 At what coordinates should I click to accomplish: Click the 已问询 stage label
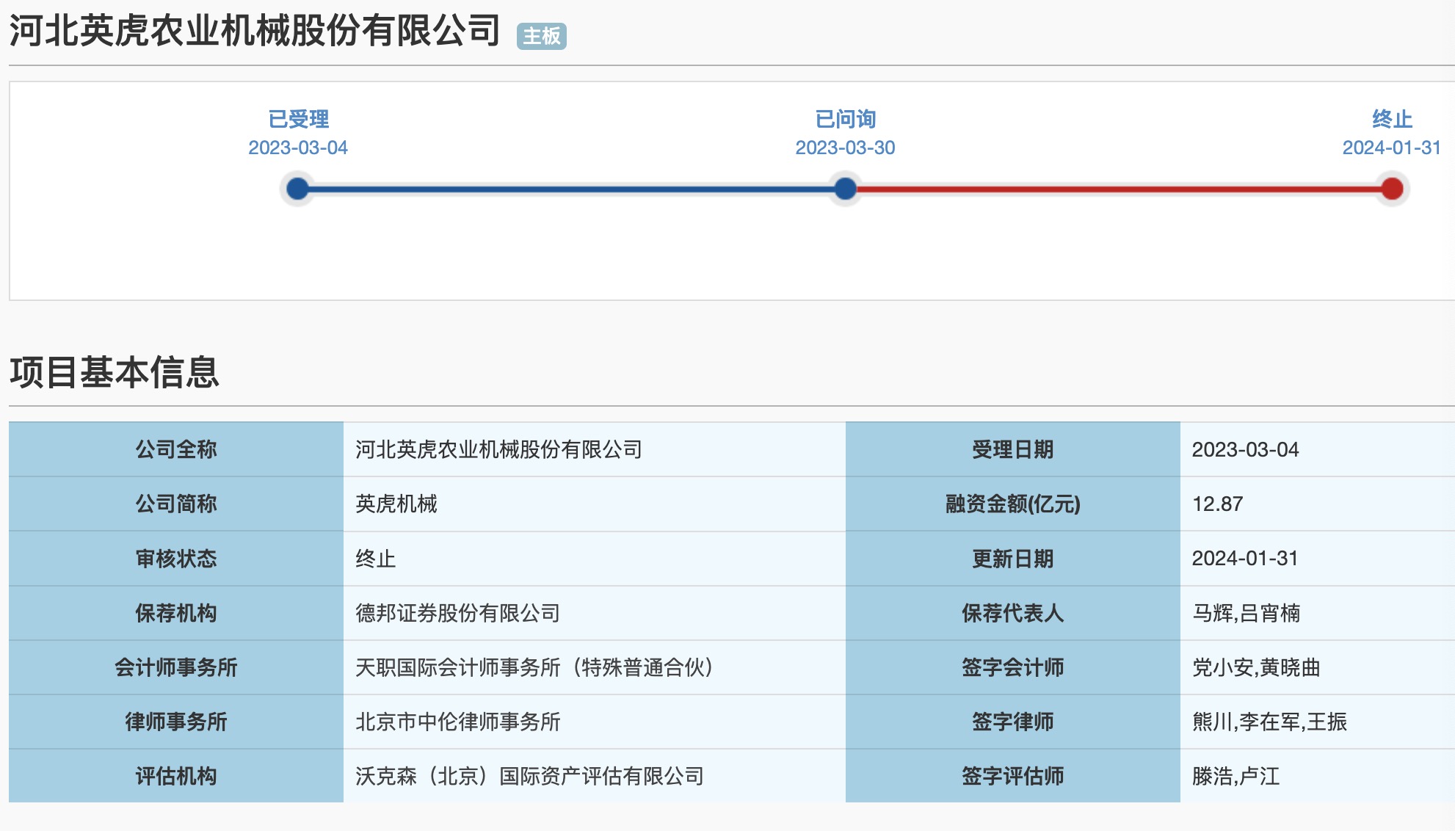point(845,119)
